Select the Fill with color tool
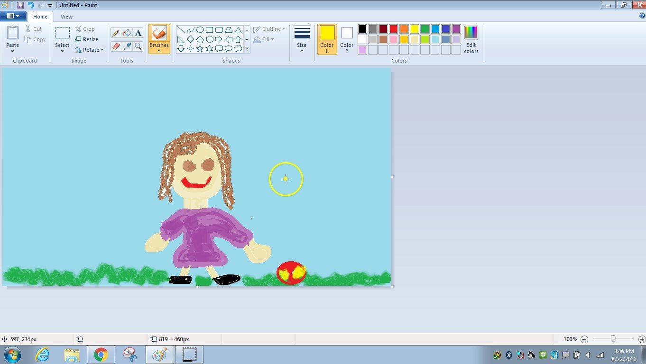 tap(126, 33)
